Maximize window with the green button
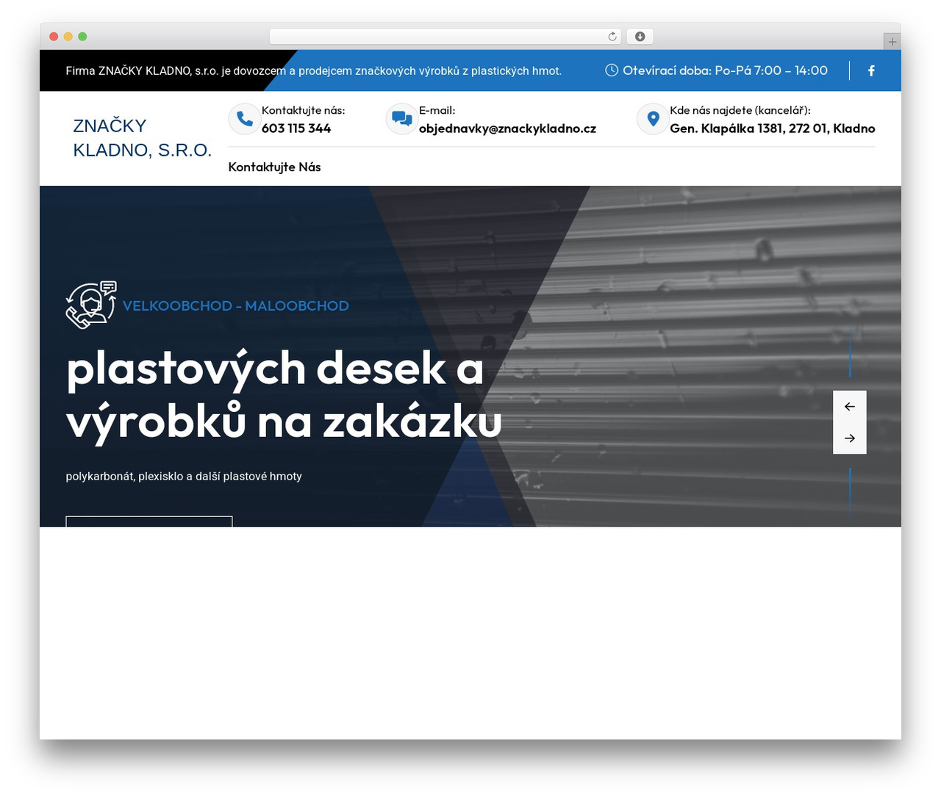The height and width of the screenshot is (796, 941). click(x=82, y=37)
